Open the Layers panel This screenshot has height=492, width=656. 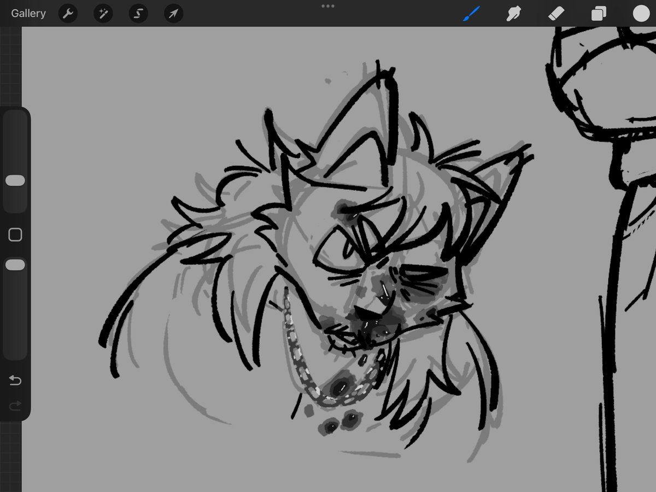click(599, 13)
